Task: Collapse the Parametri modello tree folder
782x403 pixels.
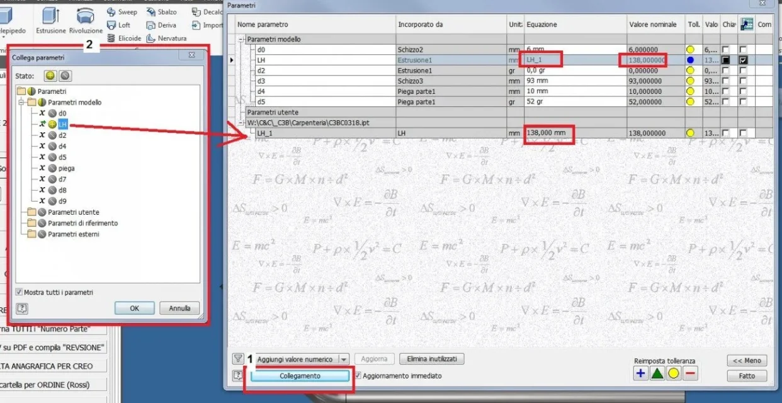Action: coord(22,102)
